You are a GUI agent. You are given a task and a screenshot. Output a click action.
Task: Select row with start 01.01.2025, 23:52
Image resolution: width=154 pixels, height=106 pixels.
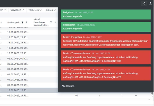coord(29,74)
